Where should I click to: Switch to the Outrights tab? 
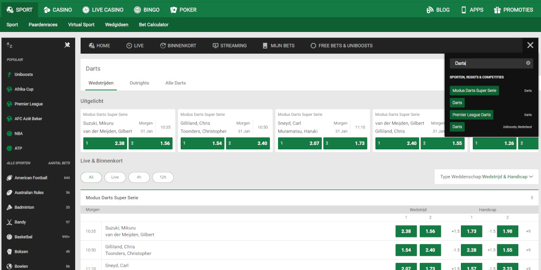point(140,83)
